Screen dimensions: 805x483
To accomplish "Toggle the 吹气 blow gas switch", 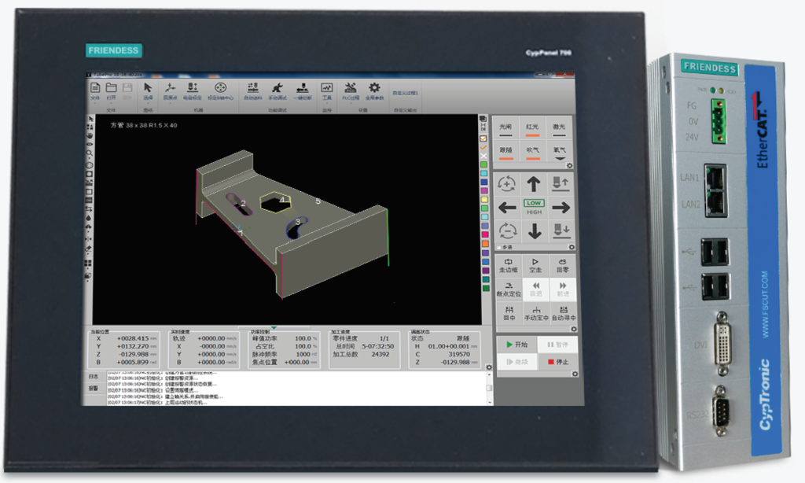I will [532, 151].
